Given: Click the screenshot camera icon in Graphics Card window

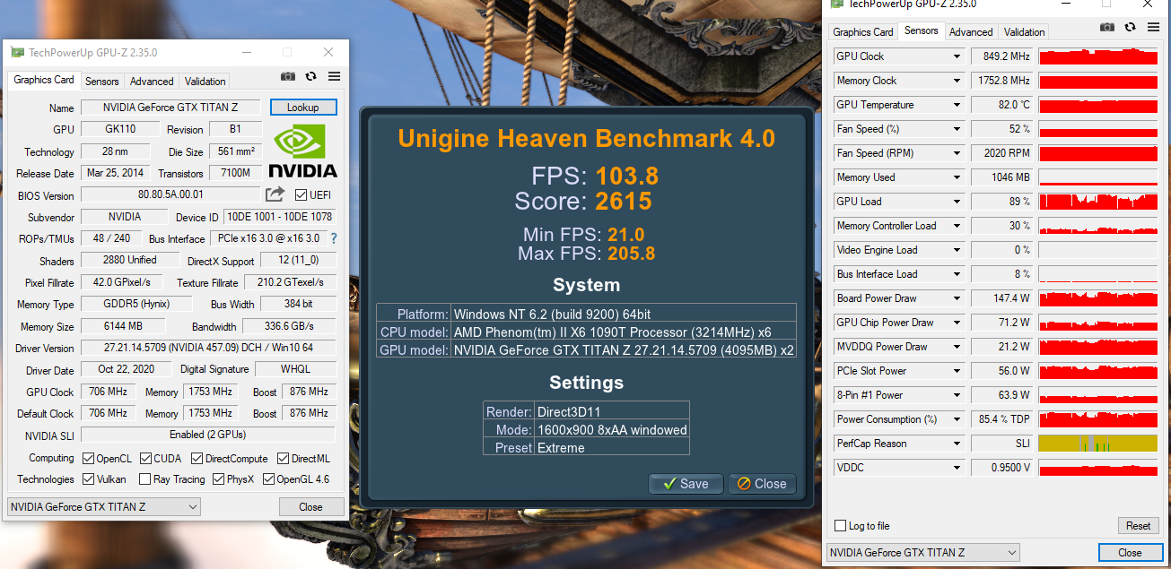Looking at the screenshot, I should click(x=288, y=77).
